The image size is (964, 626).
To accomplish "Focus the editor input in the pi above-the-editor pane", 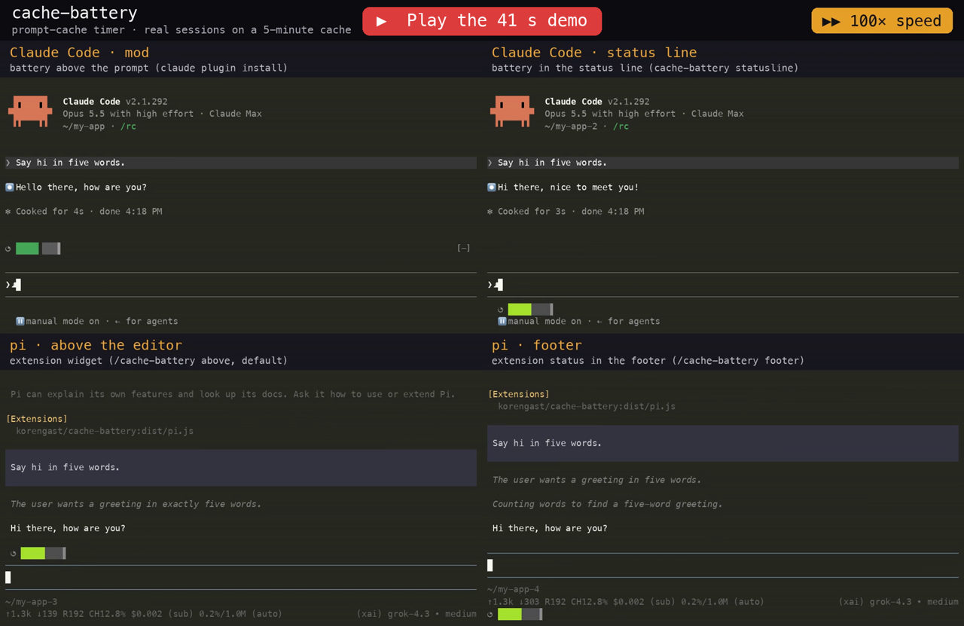I will click(241, 578).
